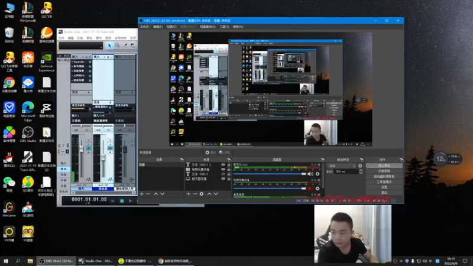Toggle visibility of 显示器采集 source
473x266 pixels.
pos(223,179)
